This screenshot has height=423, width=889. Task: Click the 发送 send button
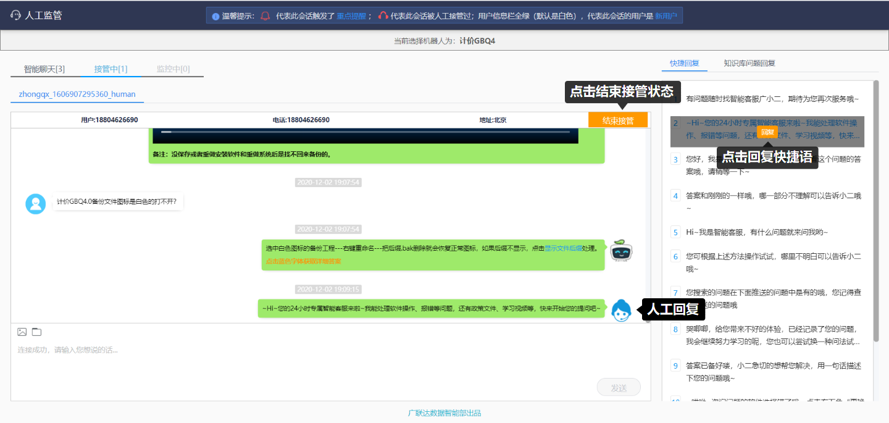pos(619,388)
